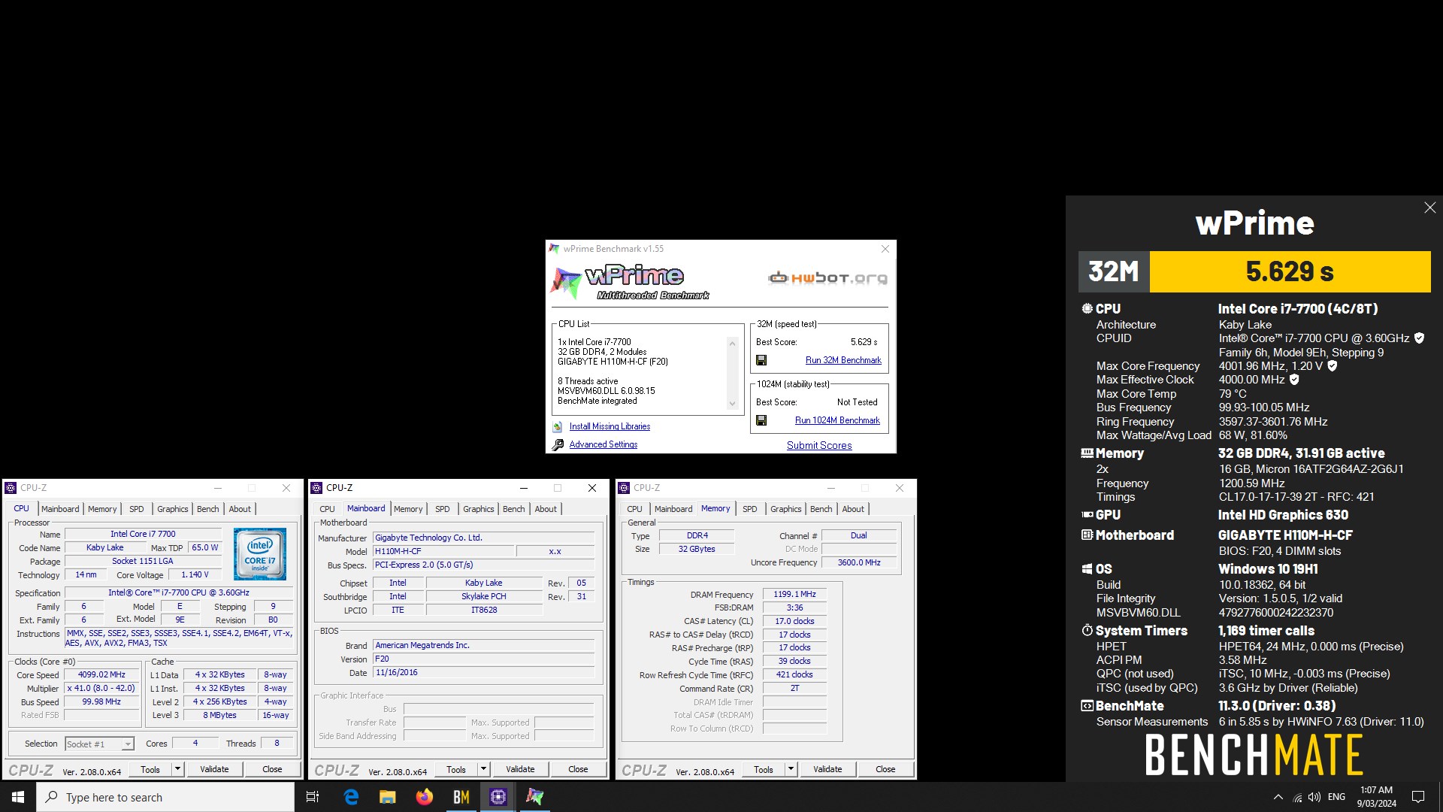
Task: Click the Core Speed value field
Action: click(x=101, y=674)
